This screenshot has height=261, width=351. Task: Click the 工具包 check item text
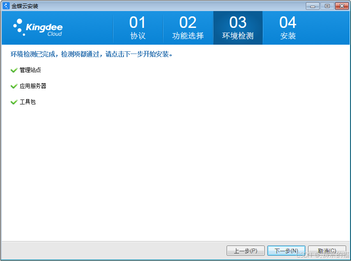[x=27, y=102]
